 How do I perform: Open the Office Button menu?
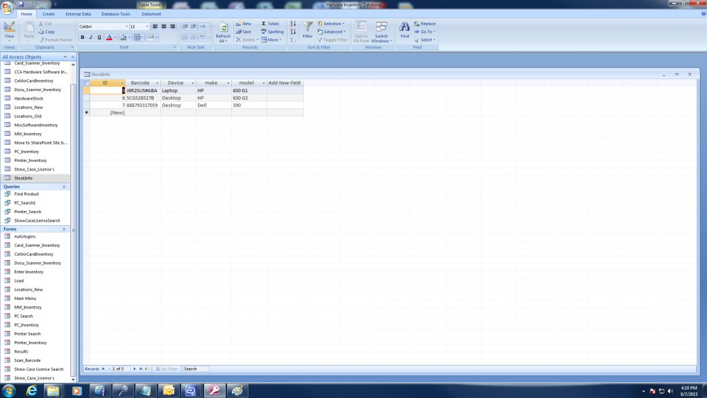[7, 6]
